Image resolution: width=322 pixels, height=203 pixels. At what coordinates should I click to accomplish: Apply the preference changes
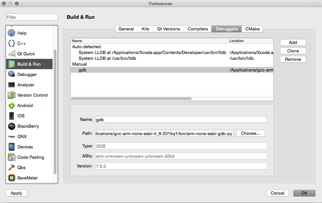click(16, 193)
